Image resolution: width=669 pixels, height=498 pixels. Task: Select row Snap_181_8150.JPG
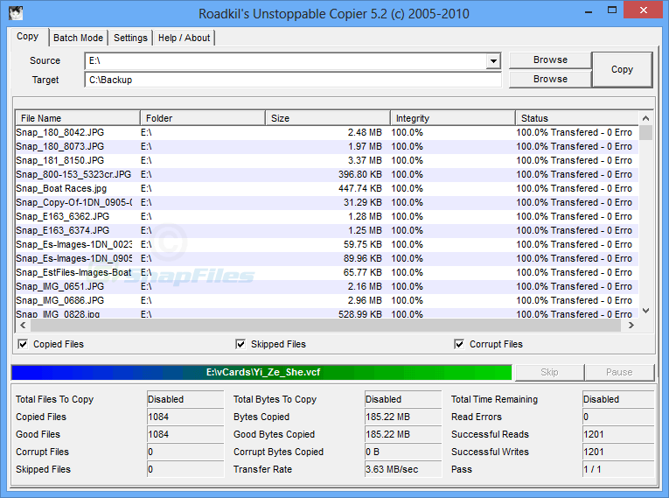click(327, 160)
